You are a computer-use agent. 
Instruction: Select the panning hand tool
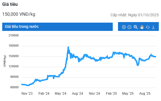pyautogui.click(x=142, y=27)
